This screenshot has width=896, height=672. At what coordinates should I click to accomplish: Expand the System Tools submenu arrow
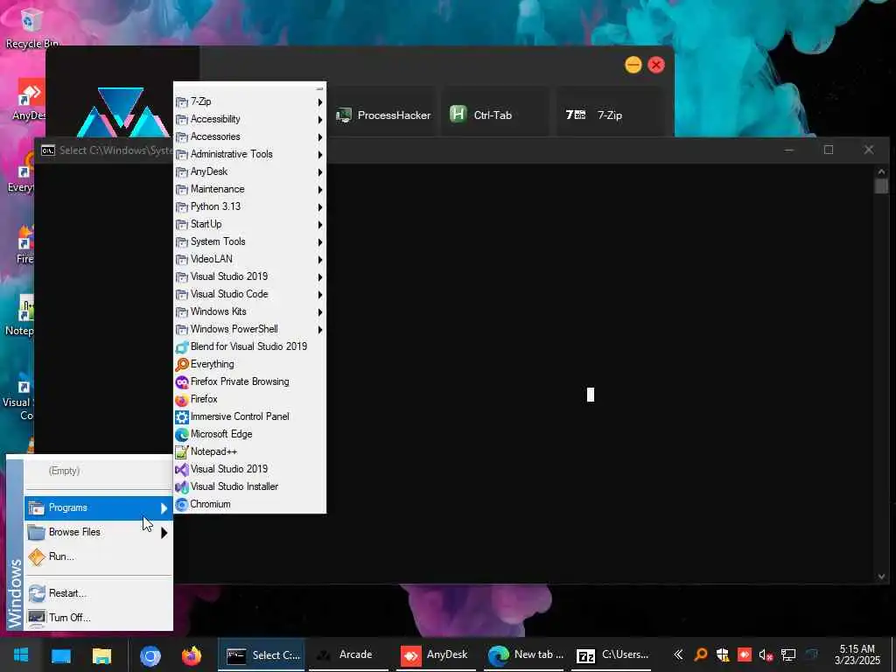[320, 242]
